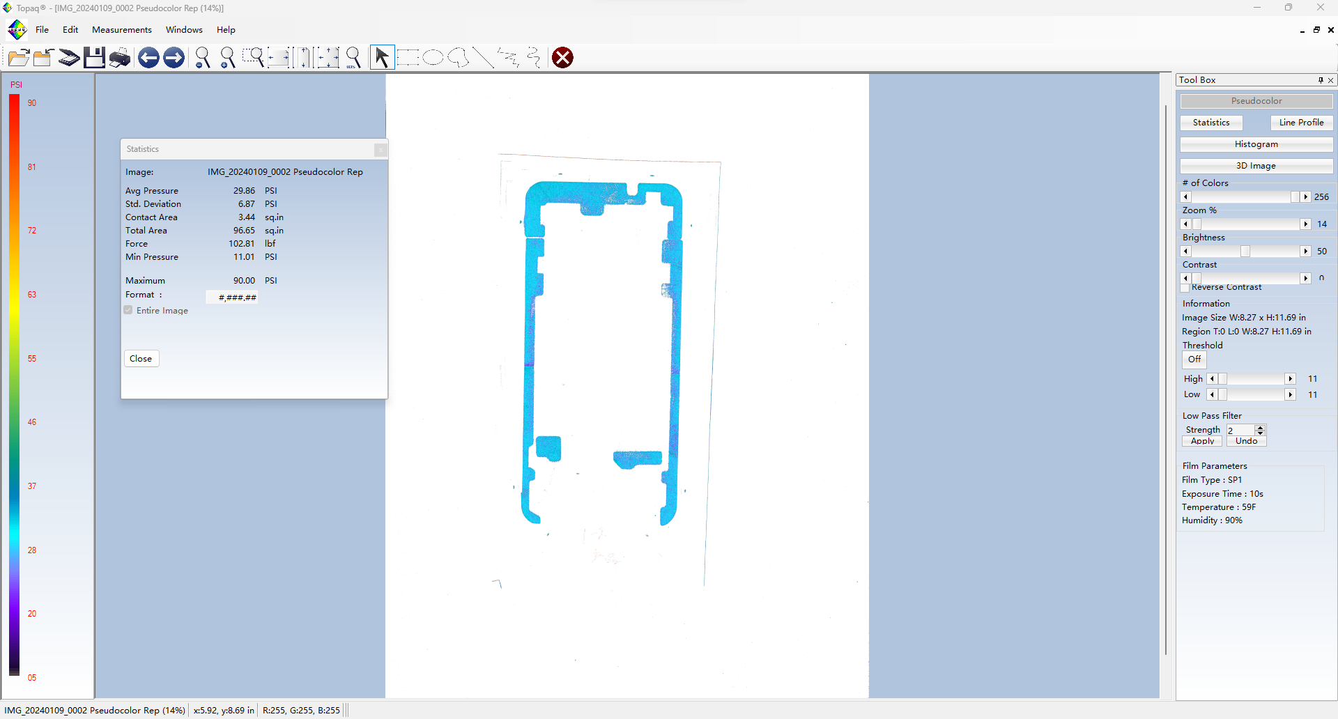Click the printer icon in toolbar
The width and height of the screenshot is (1338, 719).
coord(120,58)
